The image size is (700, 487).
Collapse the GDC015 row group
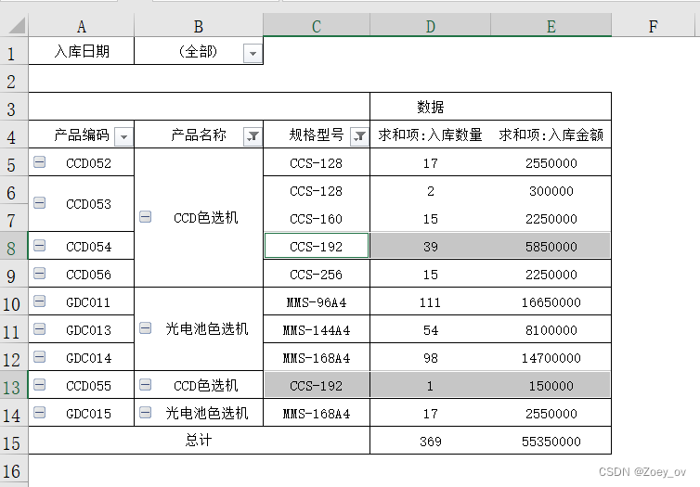coord(39,413)
